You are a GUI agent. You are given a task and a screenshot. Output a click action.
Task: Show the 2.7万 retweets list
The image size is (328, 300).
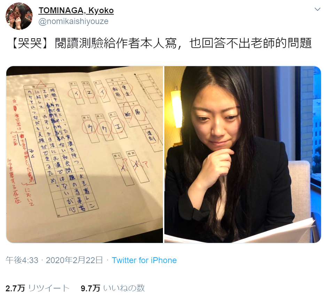38,288
